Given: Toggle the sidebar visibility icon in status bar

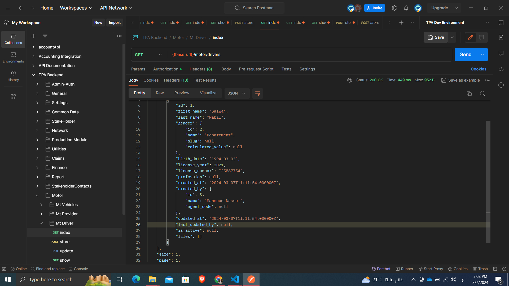Looking at the screenshot, I should (4, 269).
